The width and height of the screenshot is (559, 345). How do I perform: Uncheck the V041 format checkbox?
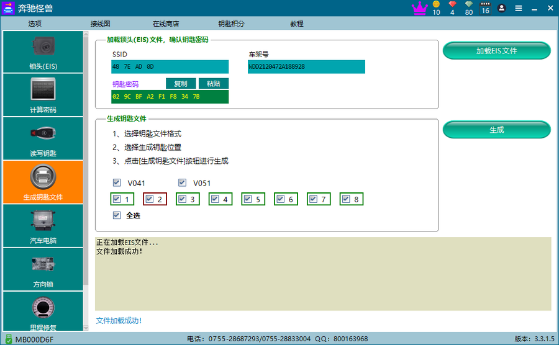pos(117,183)
